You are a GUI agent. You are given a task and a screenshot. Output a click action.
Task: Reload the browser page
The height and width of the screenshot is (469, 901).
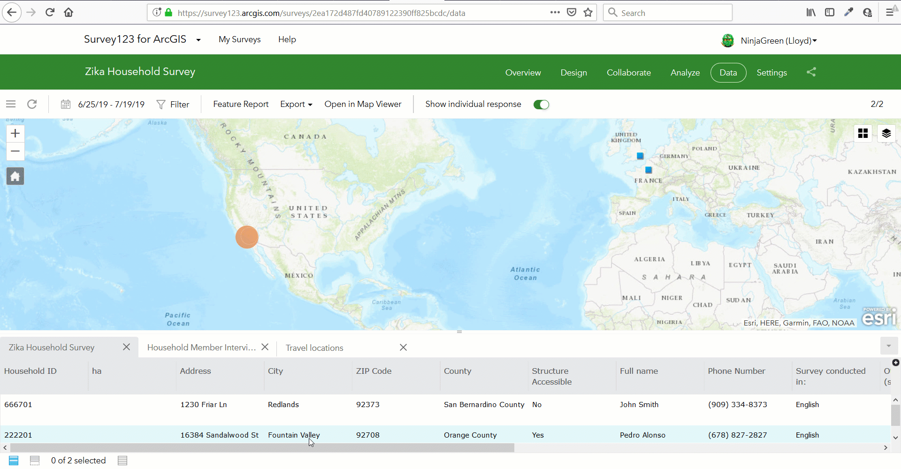[50, 13]
